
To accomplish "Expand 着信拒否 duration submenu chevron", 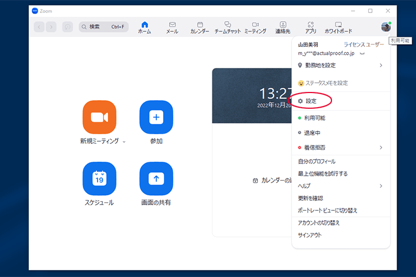I will pos(381,147).
